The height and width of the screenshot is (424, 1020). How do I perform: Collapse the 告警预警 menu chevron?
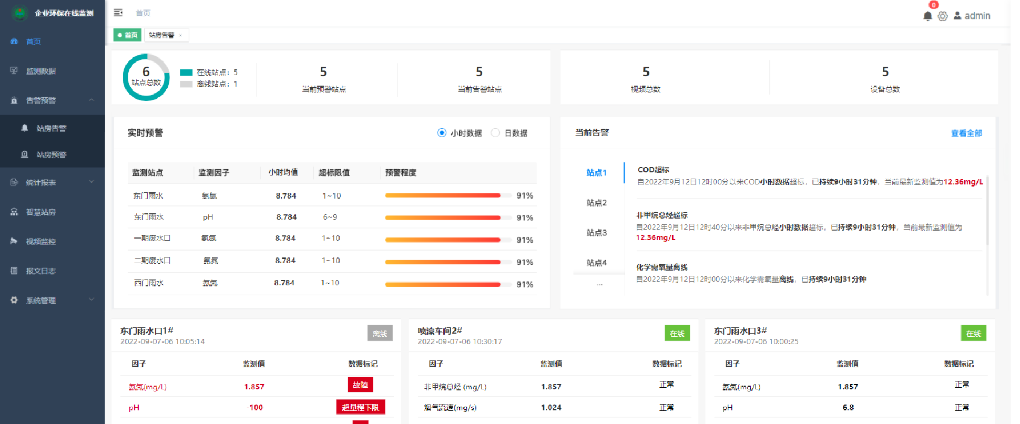91,100
